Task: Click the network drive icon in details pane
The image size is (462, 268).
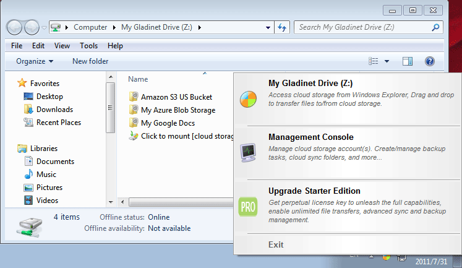Action: point(29,227)
